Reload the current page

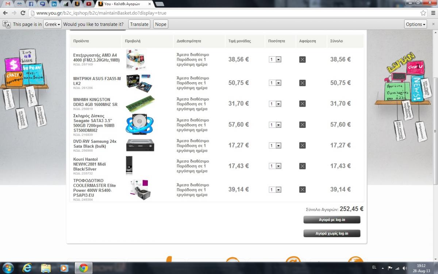pyautogui.click(x=23, y=13)
